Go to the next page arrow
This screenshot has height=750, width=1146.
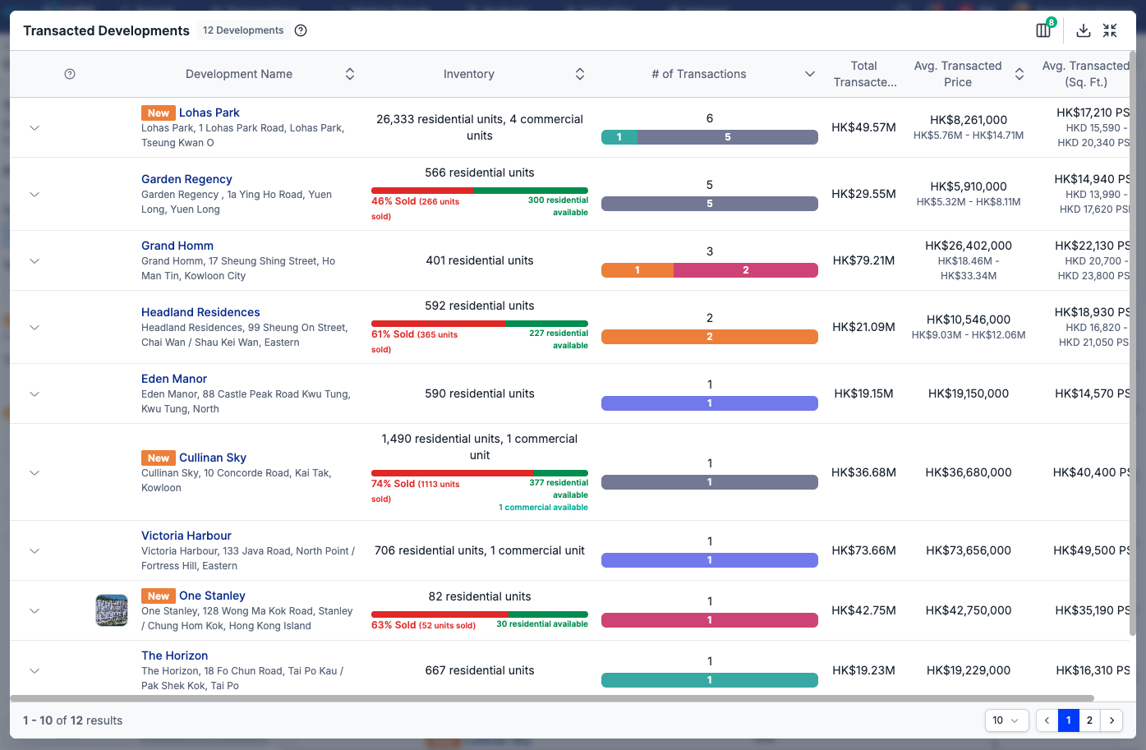pos(1111,720)
